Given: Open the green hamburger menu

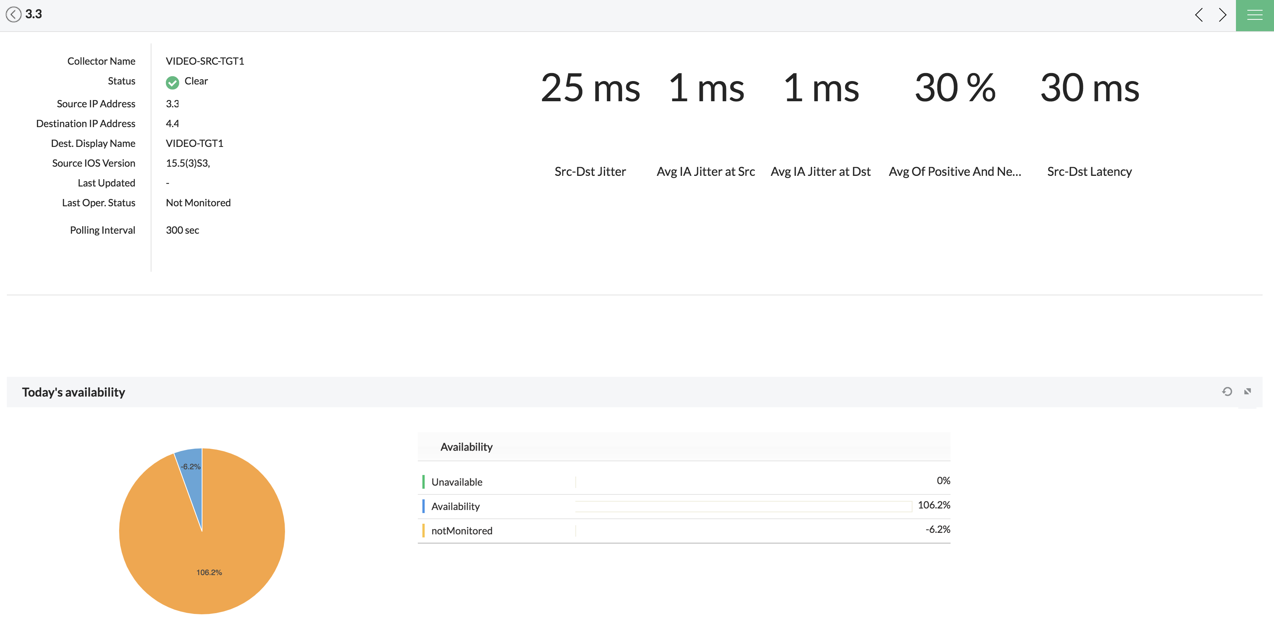Looking at the screenshot, I should [x=1254, y=15].
